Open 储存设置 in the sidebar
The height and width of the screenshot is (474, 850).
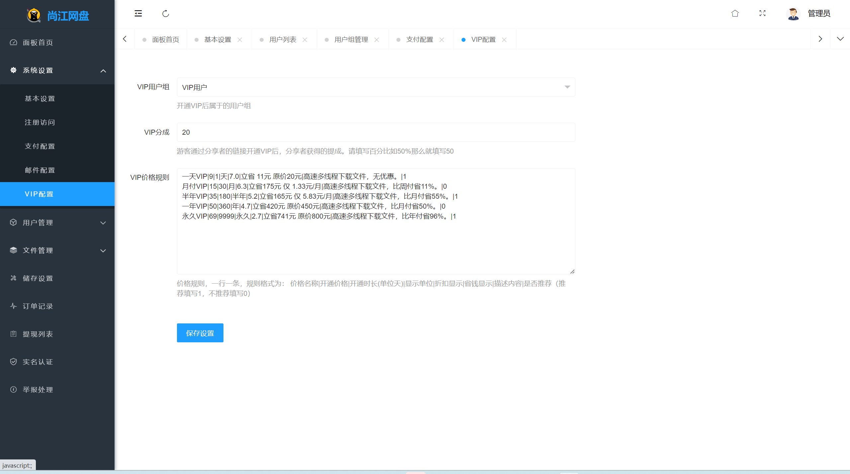point(57,278)
